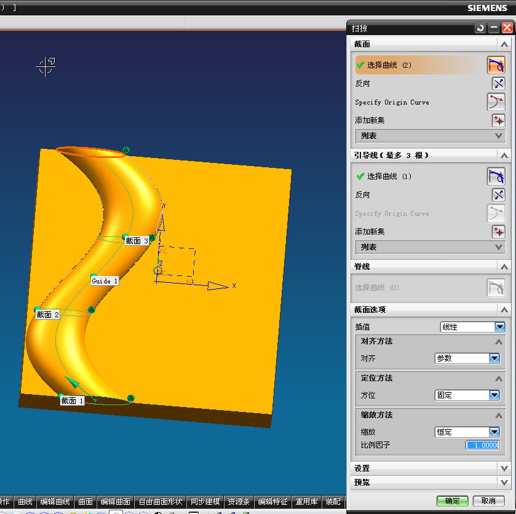Click section 添加新集 add new set icon

point(499,121)
